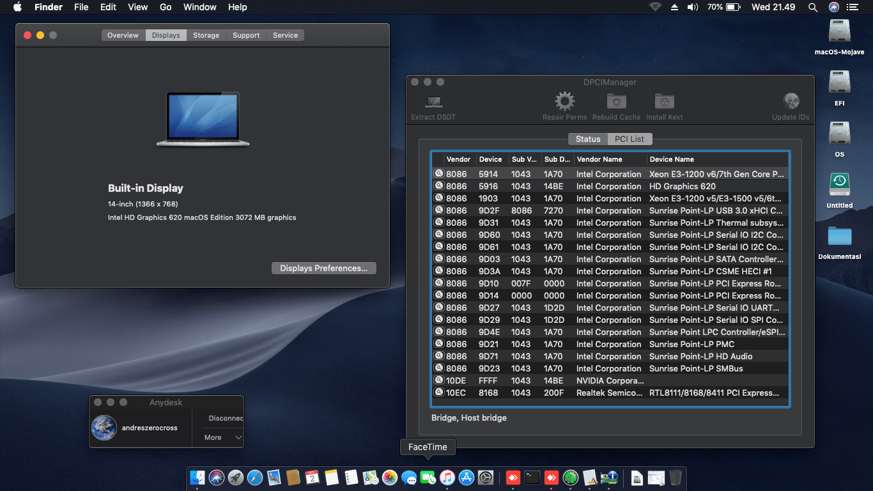The height and width of the screenshot is (491, 873).
Task: Switch to the Status tab
Action: click(587, 139)
